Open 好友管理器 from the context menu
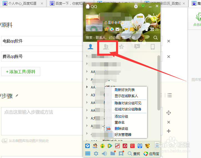The image size is (201, 158). pos(123,135)
